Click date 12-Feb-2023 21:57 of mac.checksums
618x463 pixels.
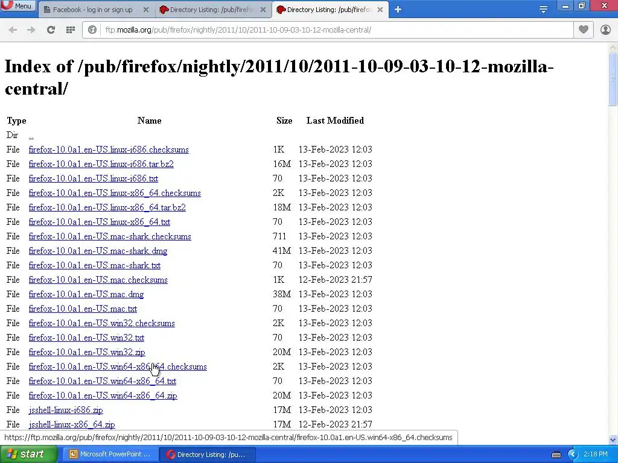click(336, 280)
